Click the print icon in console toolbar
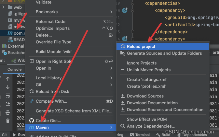This screenshot has width=219, height=137. tap(8, 112)
